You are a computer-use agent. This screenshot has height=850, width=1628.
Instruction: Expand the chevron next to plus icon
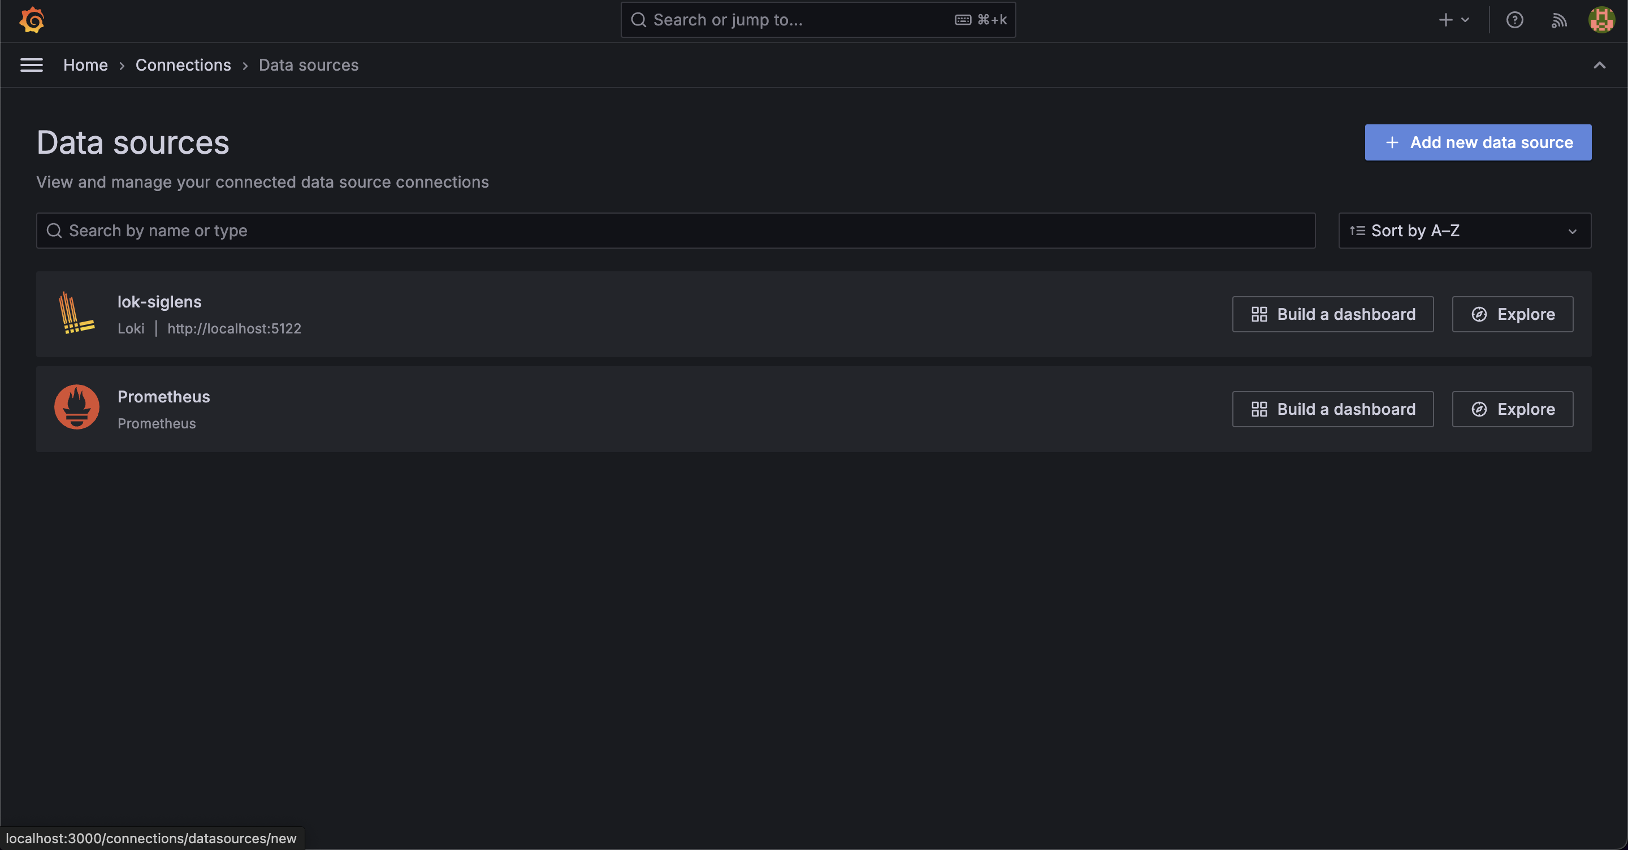click(x=1465, y=20)
